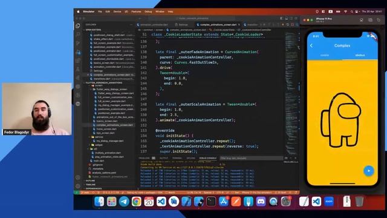Screen dimensions: 387x218
Task: Open the Device menu
Action: click(x=117, y=12)
